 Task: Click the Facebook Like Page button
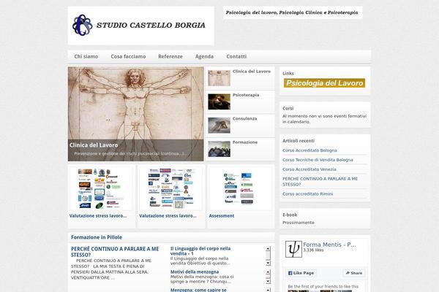click(x=301, y=273)
